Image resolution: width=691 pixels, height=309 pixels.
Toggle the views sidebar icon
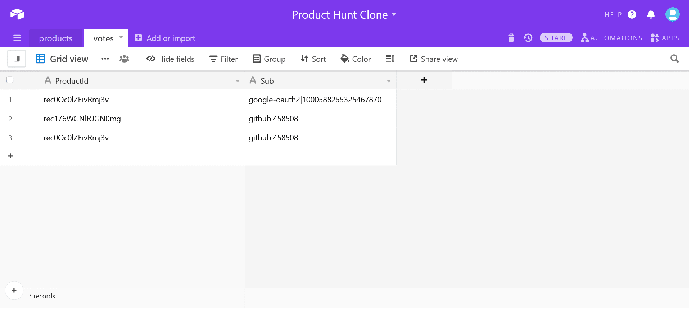(x=17, y=59)
